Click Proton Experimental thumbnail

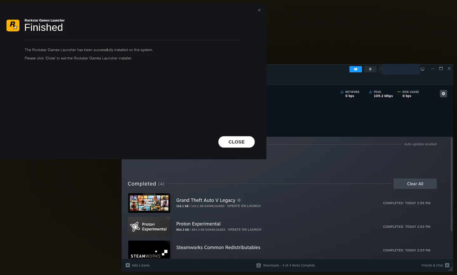click(x=149, y=226)
